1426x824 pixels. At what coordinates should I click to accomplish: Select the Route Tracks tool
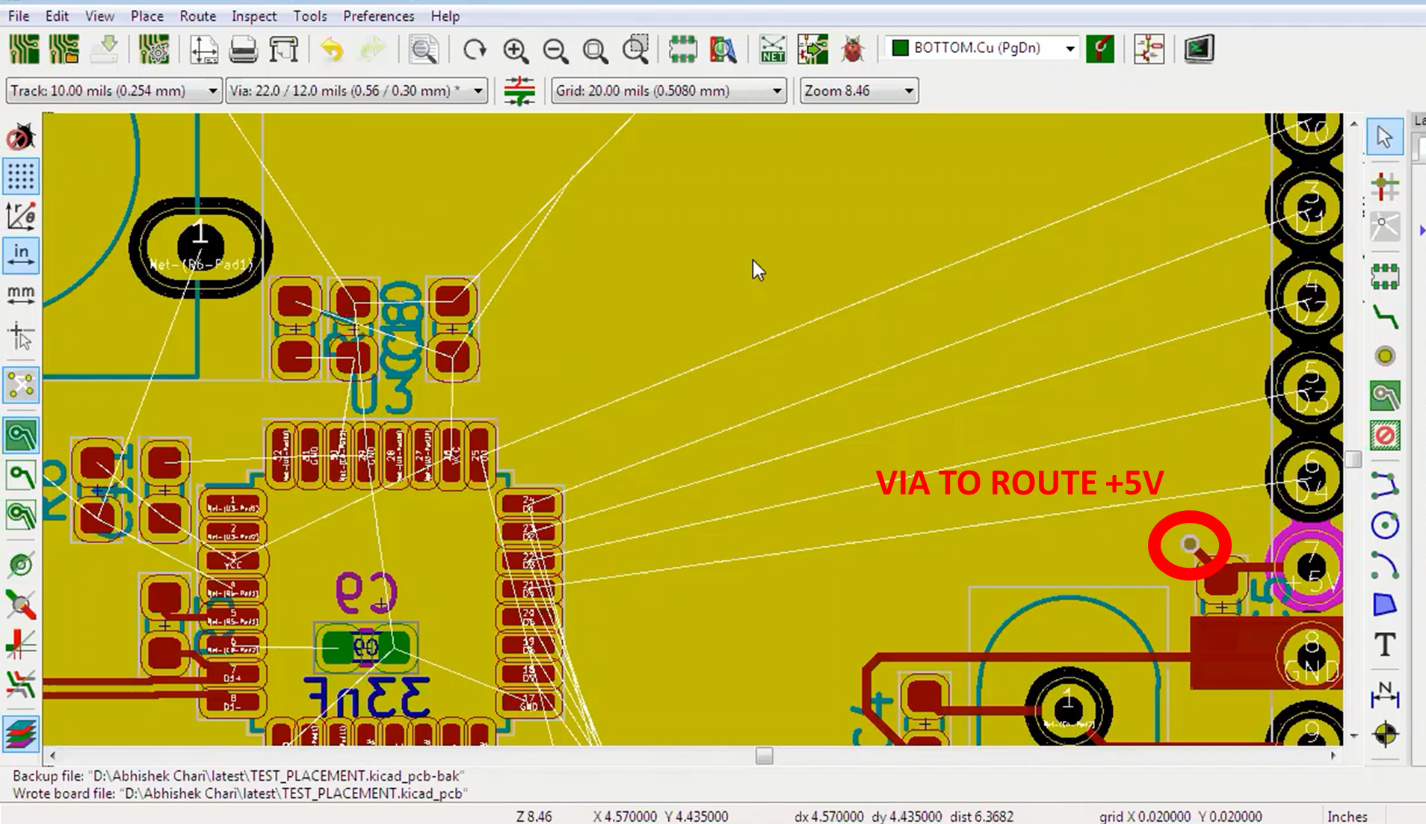1385,317
